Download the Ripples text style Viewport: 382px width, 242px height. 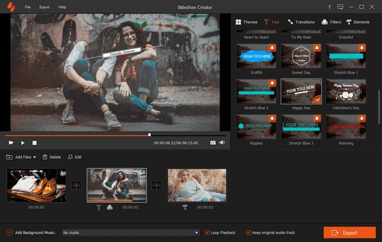click(x=272, y=118)
